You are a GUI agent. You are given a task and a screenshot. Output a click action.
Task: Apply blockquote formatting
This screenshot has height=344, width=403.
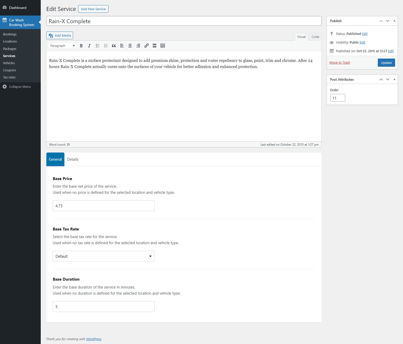(114, 46)
